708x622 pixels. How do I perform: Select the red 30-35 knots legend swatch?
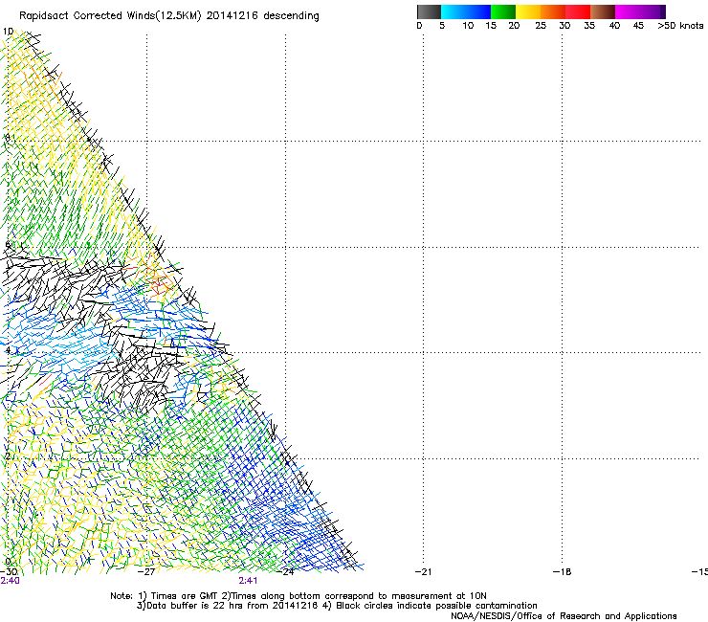[578, 11]
